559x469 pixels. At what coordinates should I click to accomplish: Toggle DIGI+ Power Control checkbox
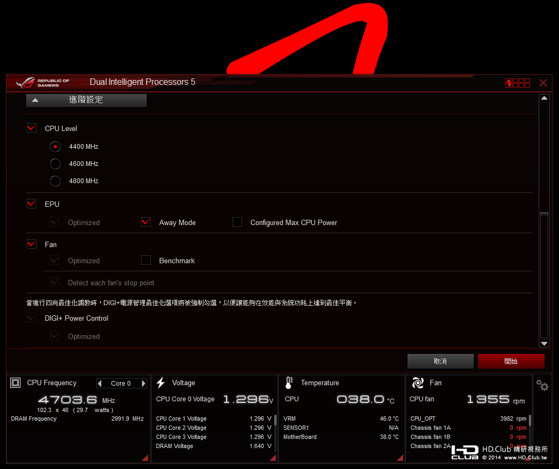click(x=32, y=318)
